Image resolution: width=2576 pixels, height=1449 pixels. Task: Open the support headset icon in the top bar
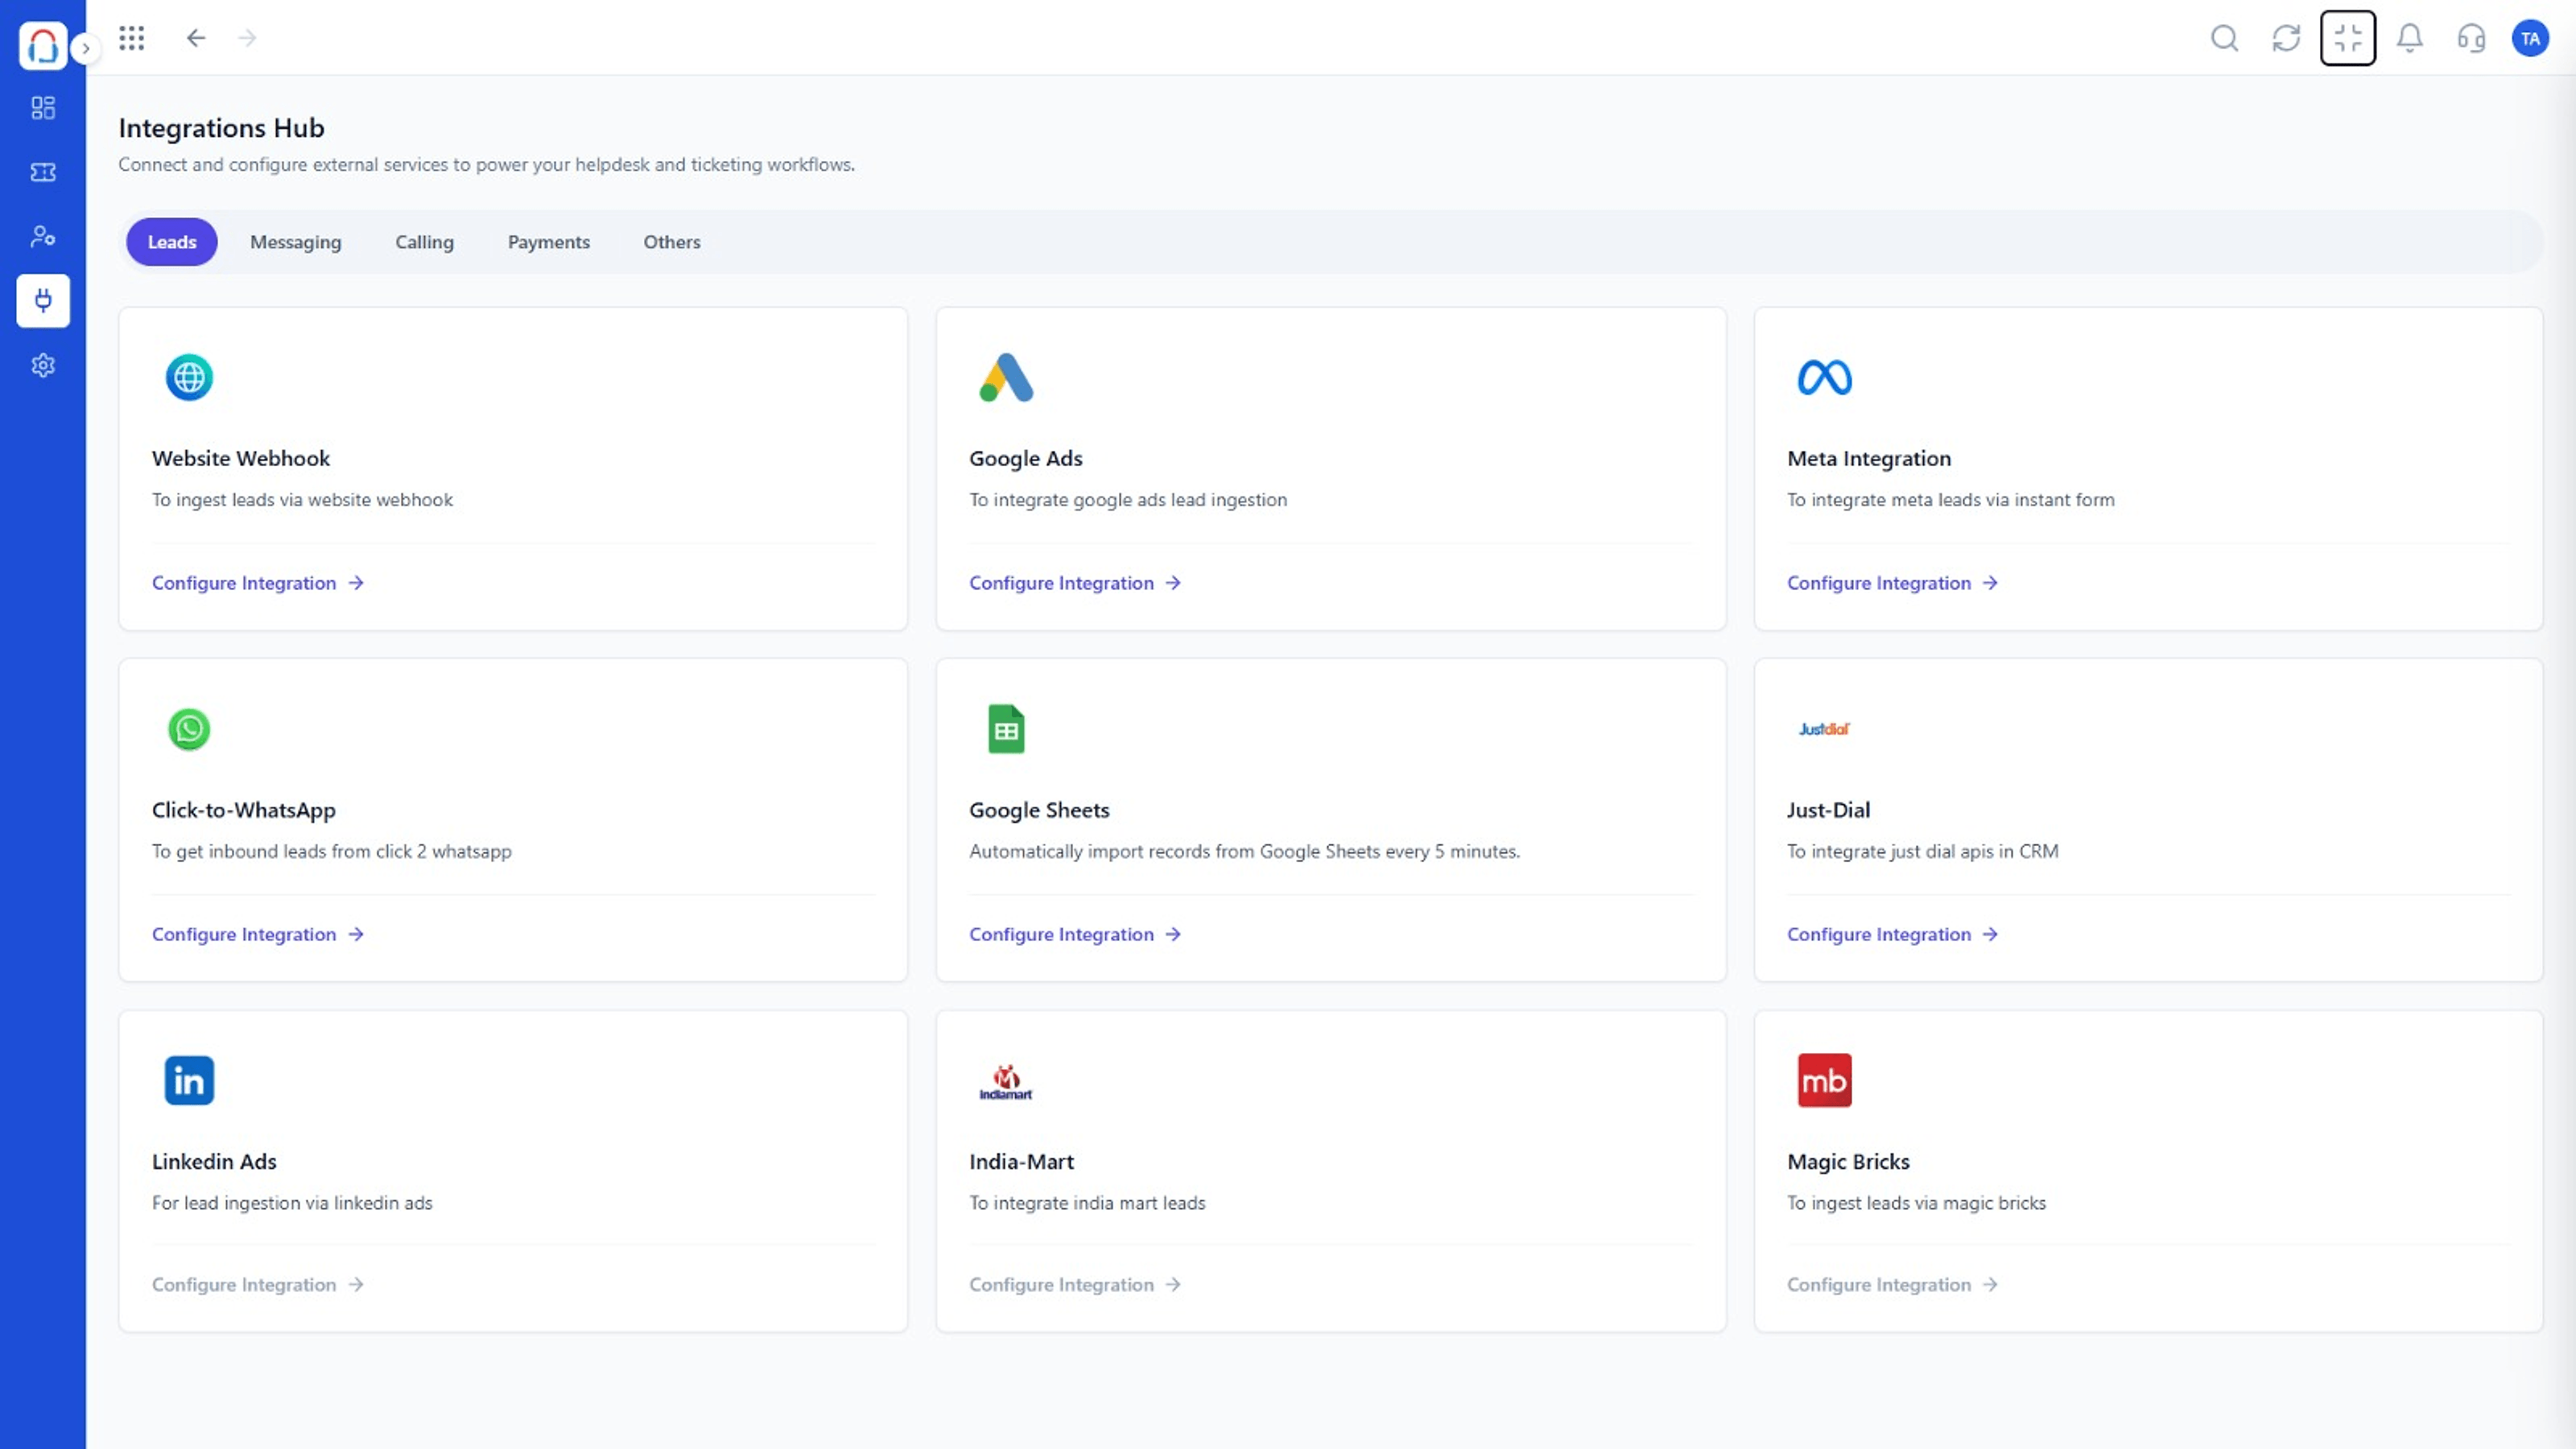coord(2471,38)
